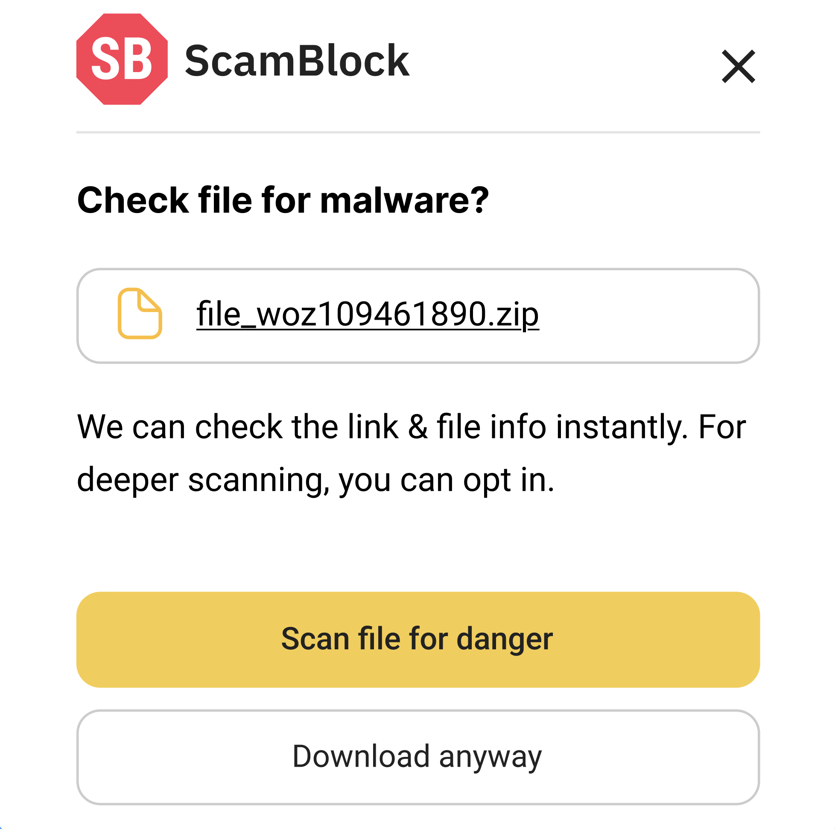Image resolution: width=835 pixels, height=829 pixels.
Task: Click the divider line under the header
Action: point(417,132)
